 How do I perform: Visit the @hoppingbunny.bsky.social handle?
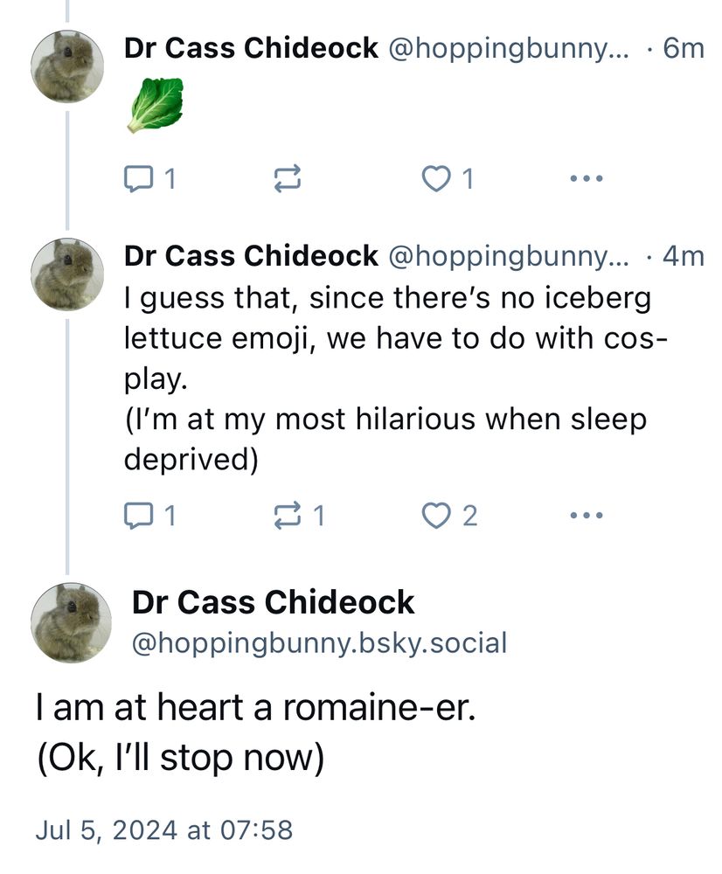pos(319,644)
